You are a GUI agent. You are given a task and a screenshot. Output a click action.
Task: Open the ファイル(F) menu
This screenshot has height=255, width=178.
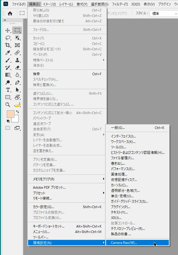[x=19, y=4]
